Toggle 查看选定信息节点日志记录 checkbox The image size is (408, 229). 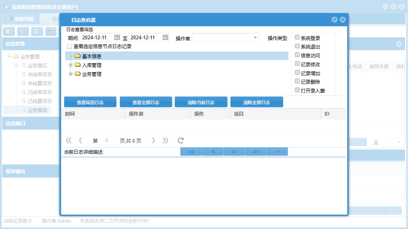(x=69, y=47)
